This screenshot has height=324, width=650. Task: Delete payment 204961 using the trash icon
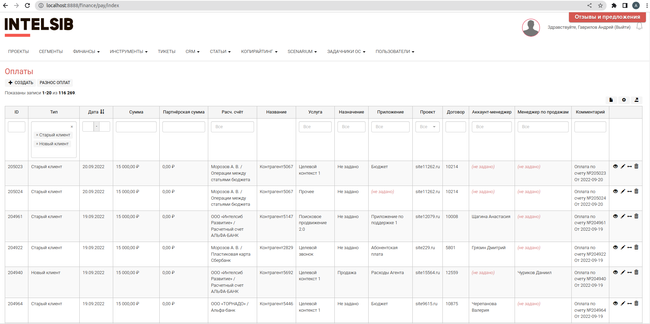tap(636, 216)
